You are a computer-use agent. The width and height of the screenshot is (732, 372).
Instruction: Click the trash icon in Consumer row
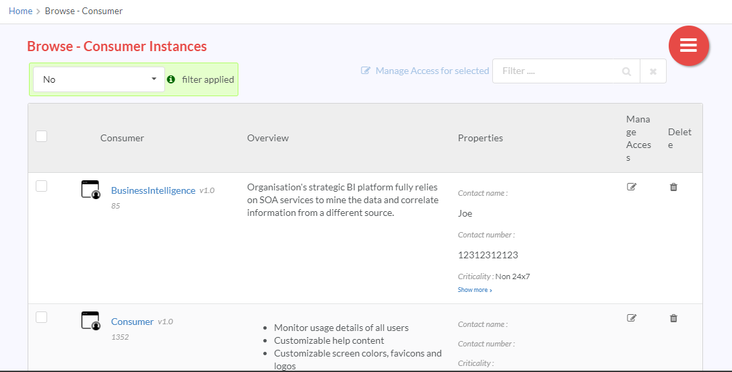[x=673, y=318]
